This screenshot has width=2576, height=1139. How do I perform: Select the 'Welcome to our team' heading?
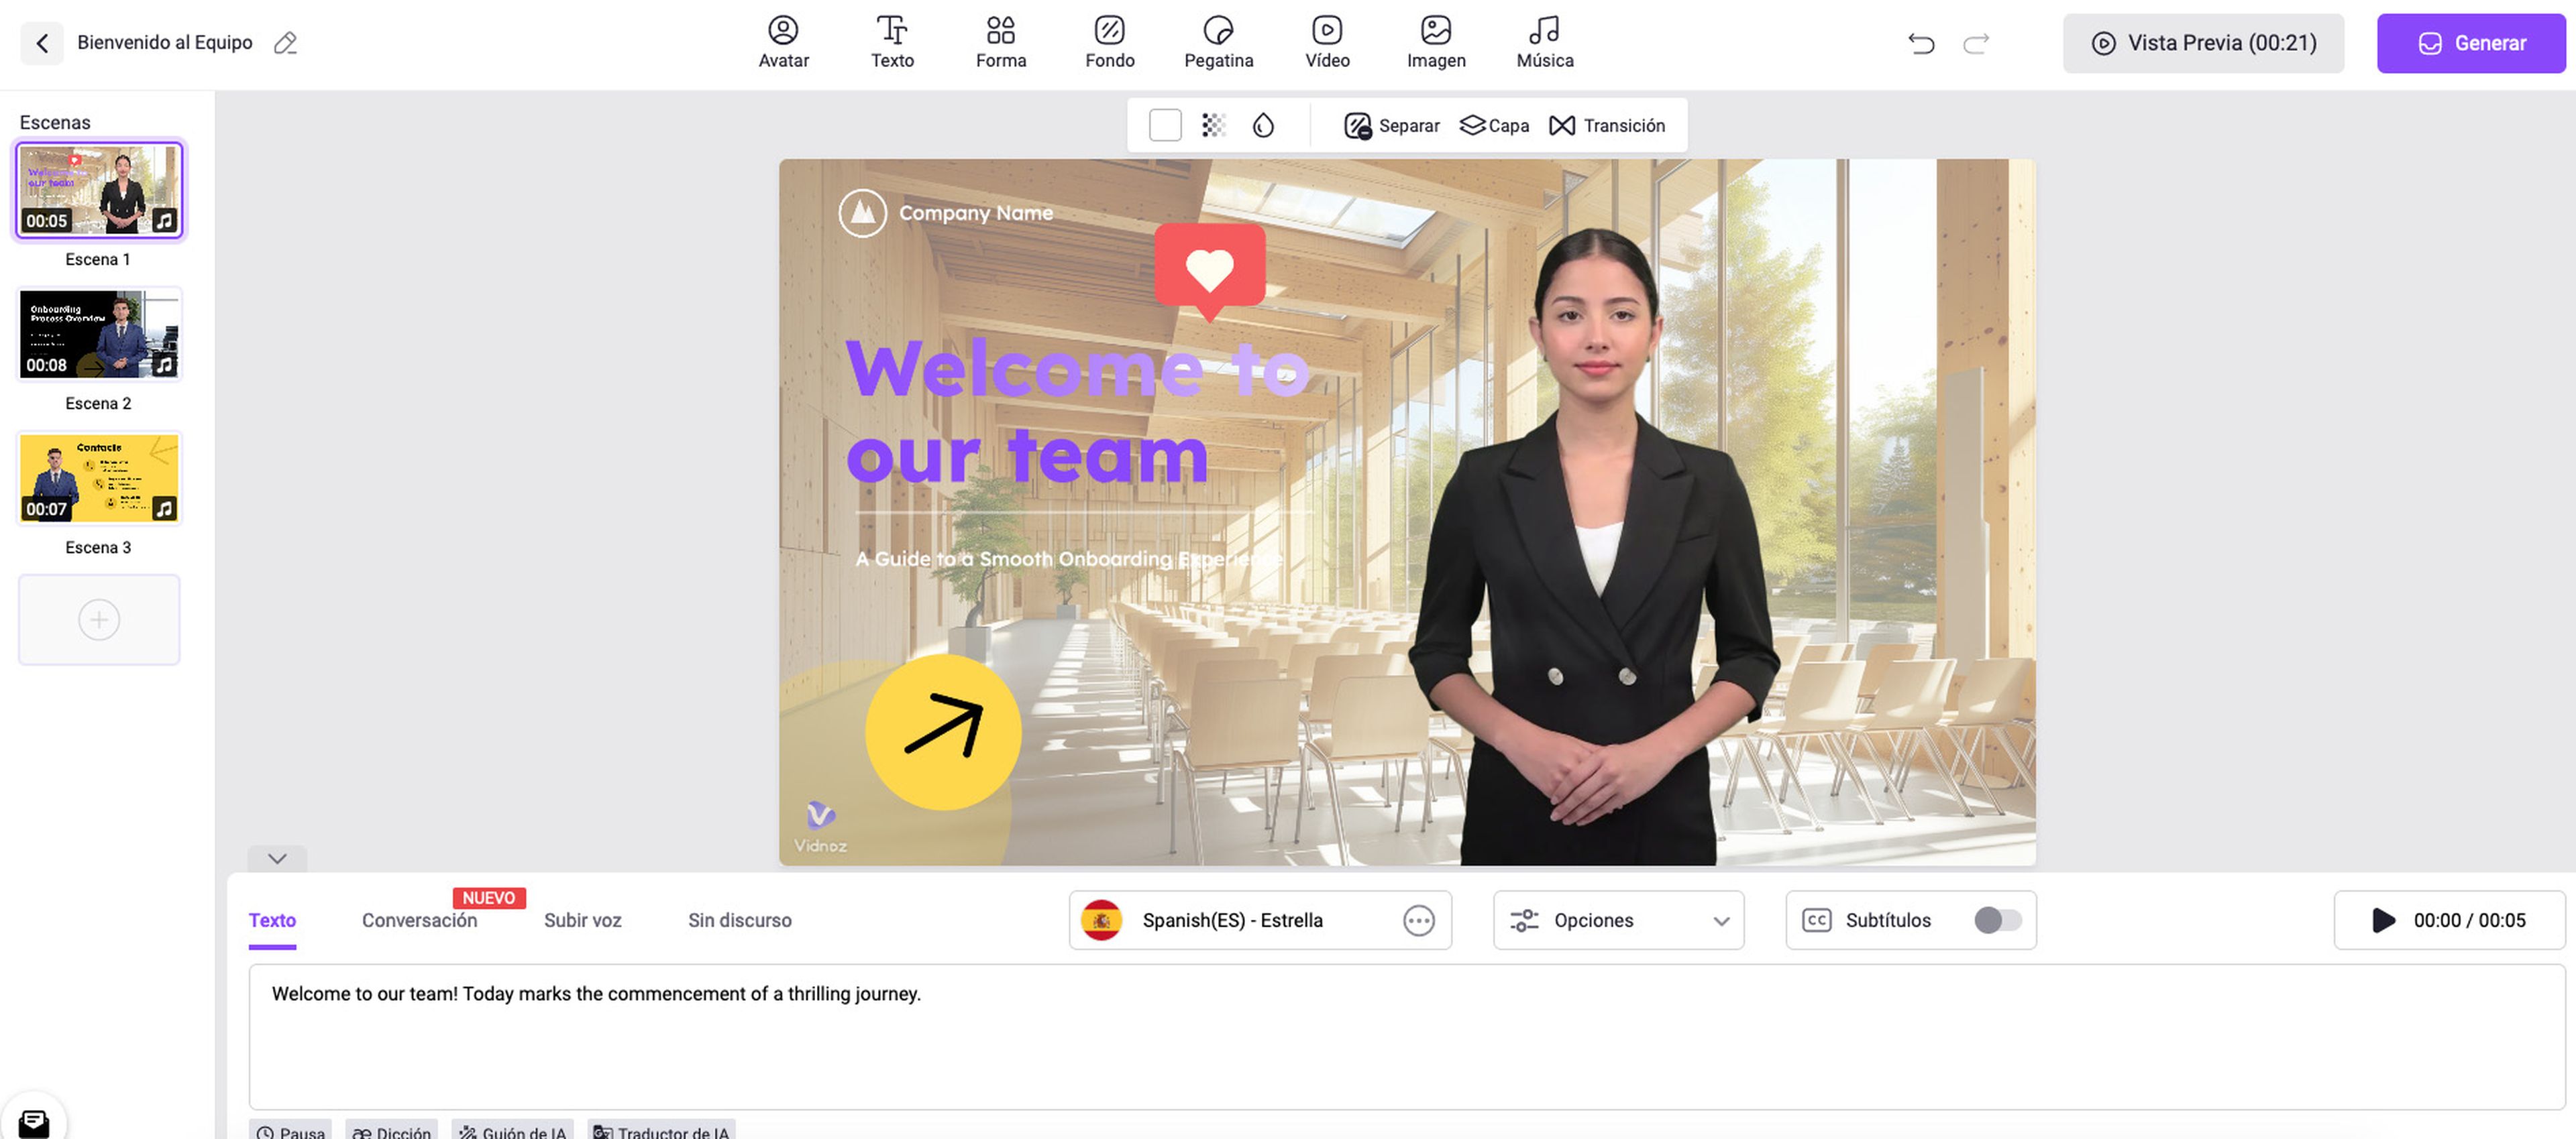click(x=1077, y=411)
